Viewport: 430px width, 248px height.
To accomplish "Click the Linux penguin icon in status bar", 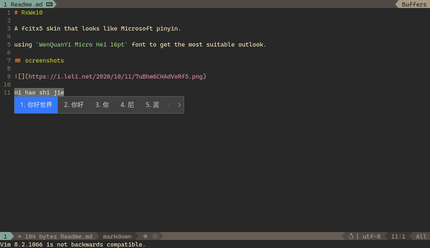I will 351,236.
